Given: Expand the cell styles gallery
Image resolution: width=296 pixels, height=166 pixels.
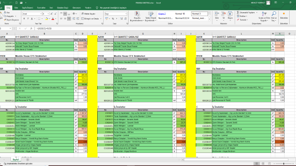Looking at the screenshot, I should click(209, 19).
